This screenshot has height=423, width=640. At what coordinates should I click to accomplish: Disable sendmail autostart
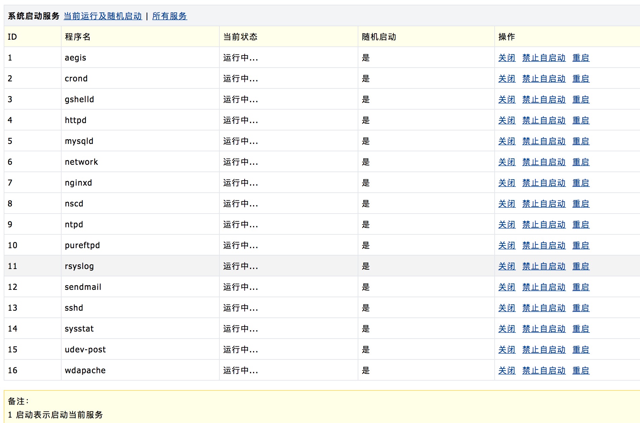(x=544, y=287)
